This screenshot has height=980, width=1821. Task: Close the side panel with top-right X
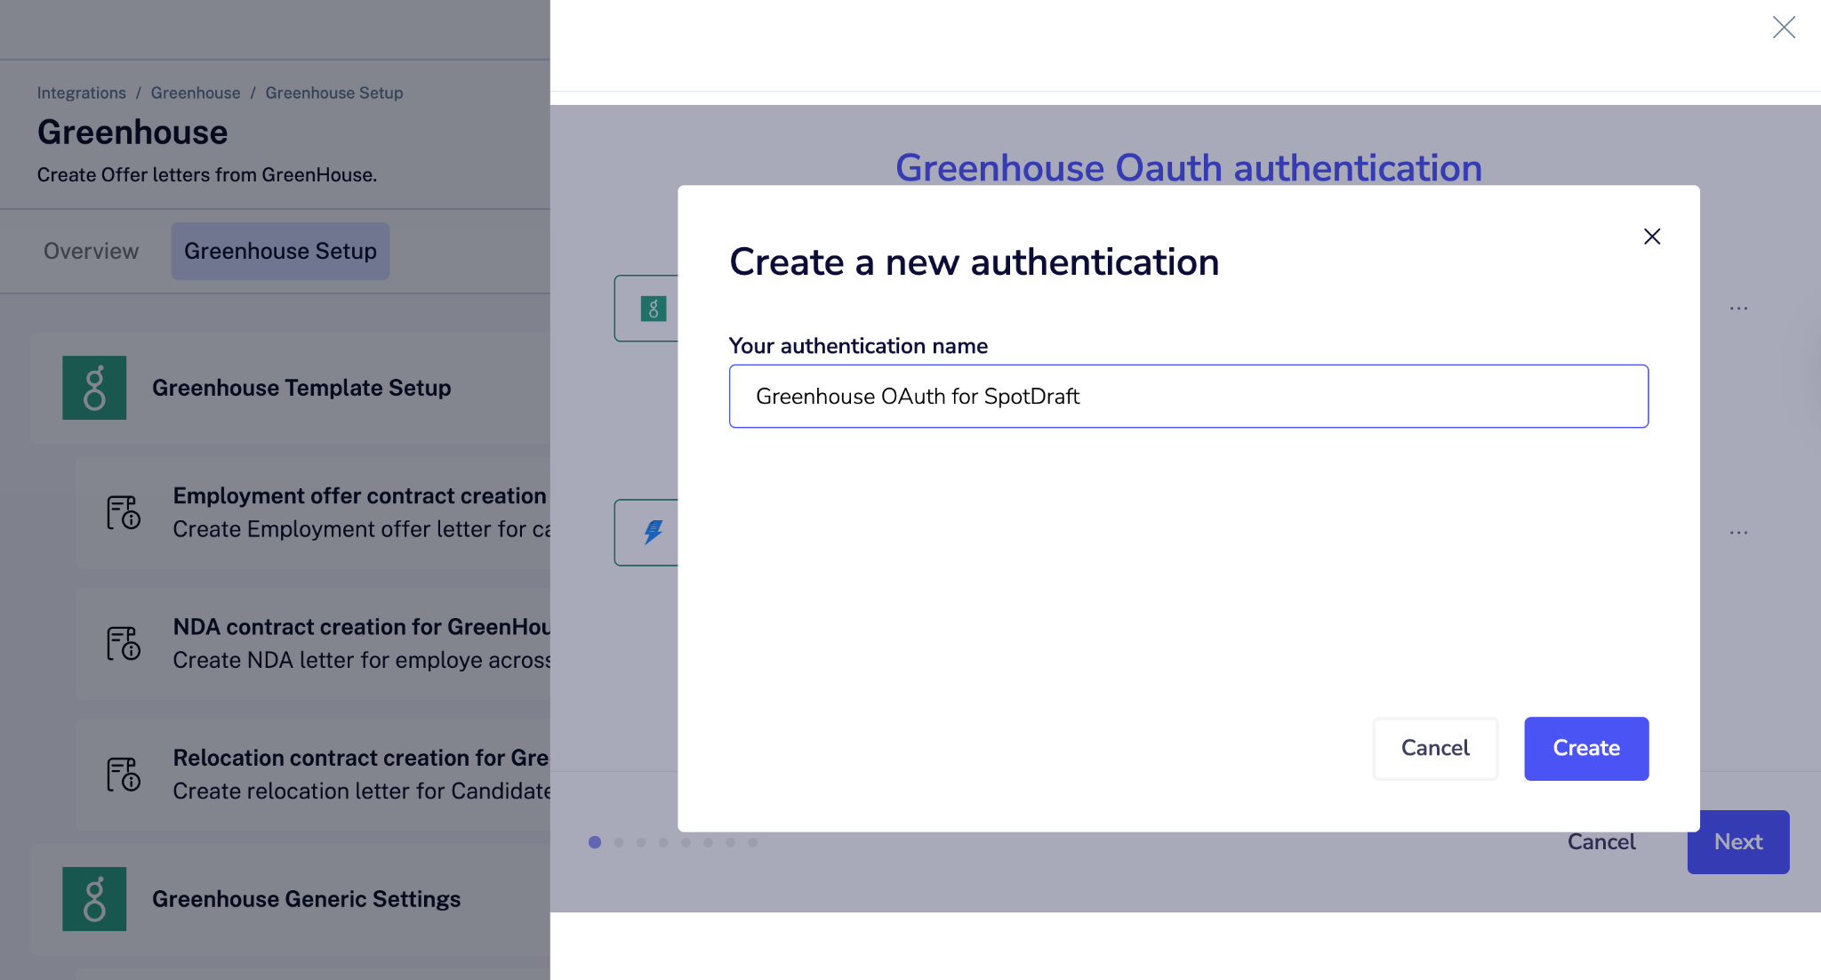coord(1783,28)
